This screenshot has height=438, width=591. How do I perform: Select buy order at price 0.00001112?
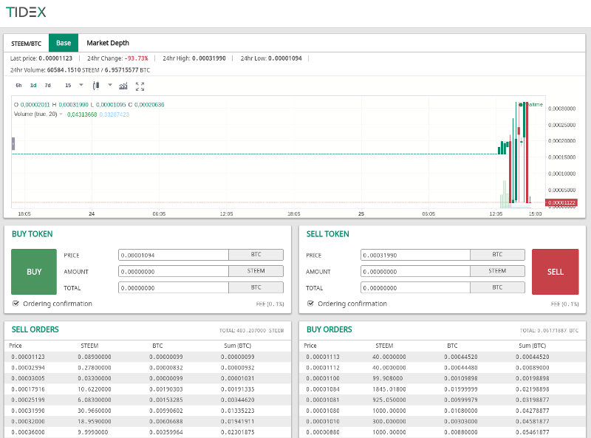(x=443, y=368)
